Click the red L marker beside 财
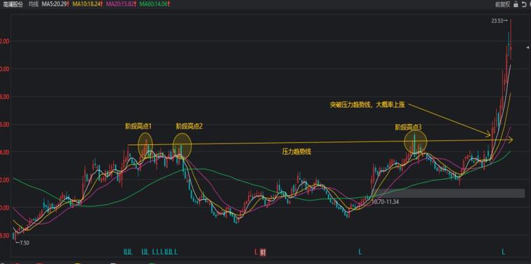 point(256,252)
